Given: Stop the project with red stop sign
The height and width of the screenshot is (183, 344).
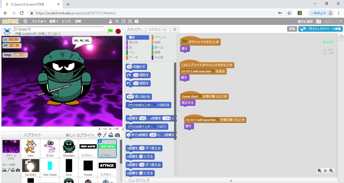Looking at the screenshot, I should tap(118, 31).
